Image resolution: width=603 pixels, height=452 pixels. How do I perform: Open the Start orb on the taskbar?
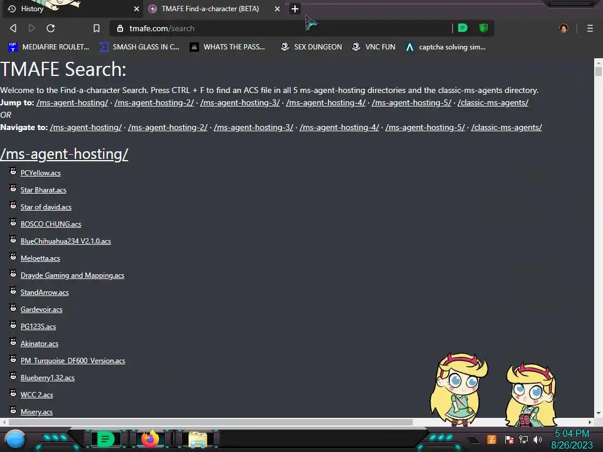pos(15,439)
